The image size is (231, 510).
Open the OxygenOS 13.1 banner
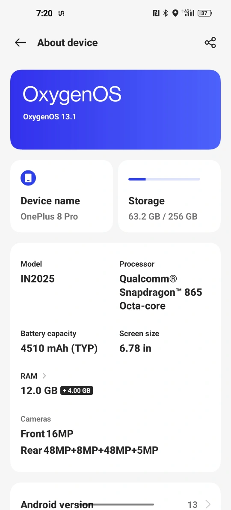pyautogui.click(x=115, y=109)
